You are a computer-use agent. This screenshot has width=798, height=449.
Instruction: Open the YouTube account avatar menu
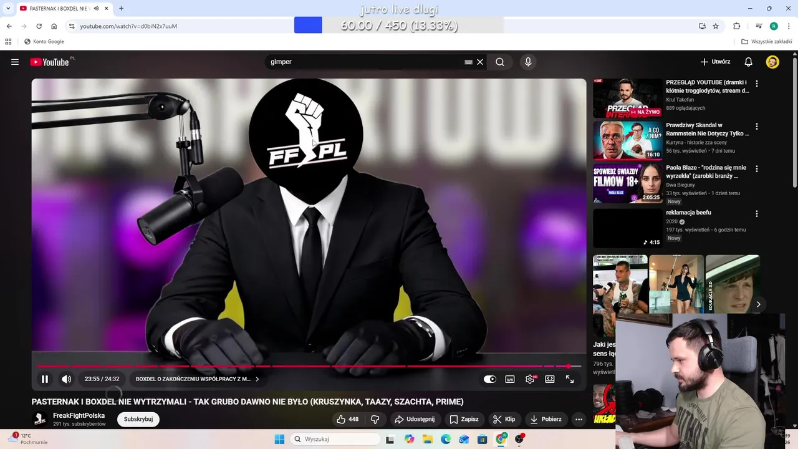[772, 62]
